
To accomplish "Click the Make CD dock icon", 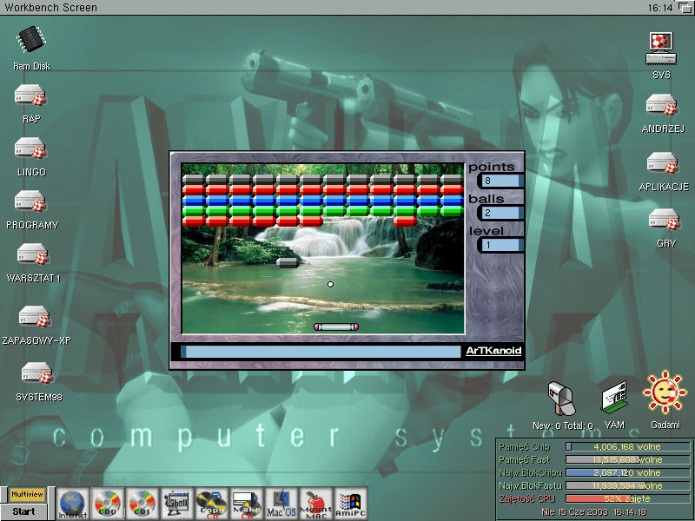I will (x=247, y=504).
